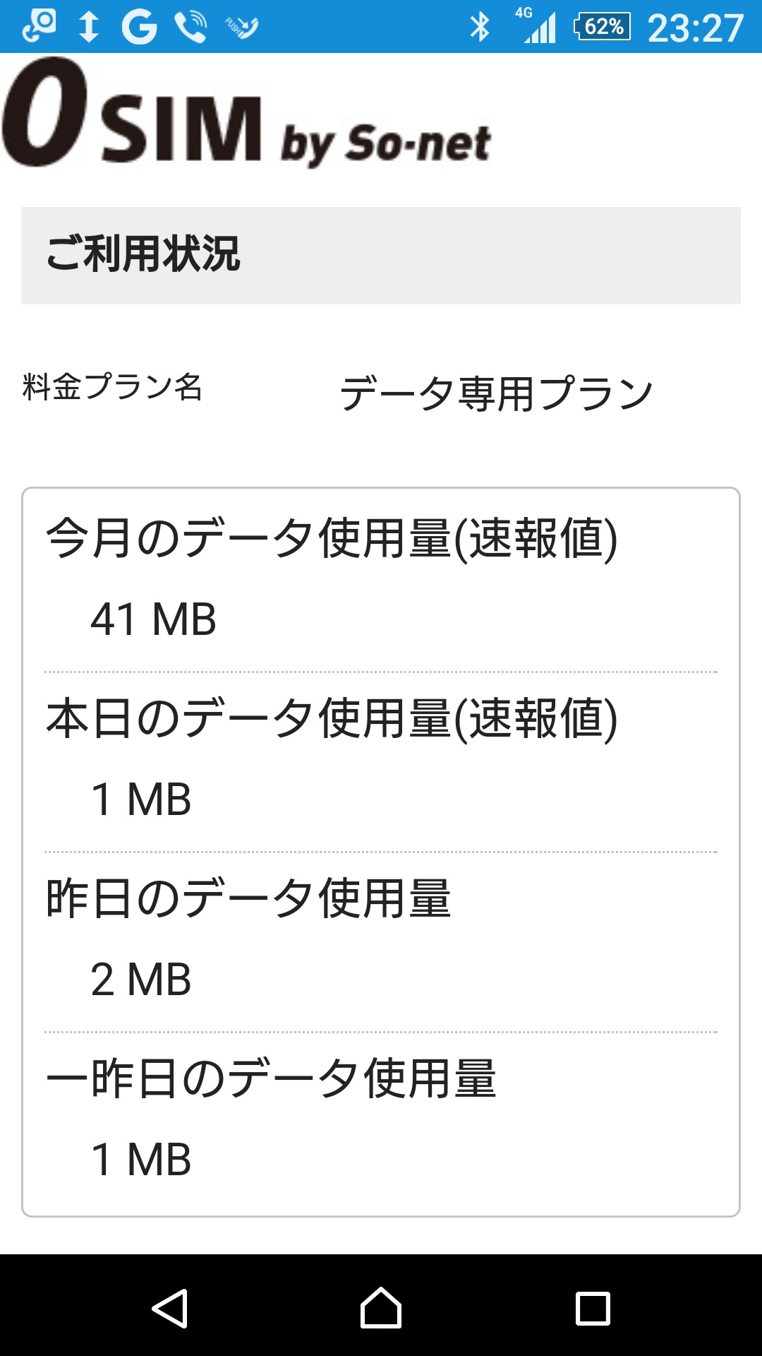This screenshot has width=762, height=1356.
Task: Tap the 料金プラン名 label
Action: [112, 387]
